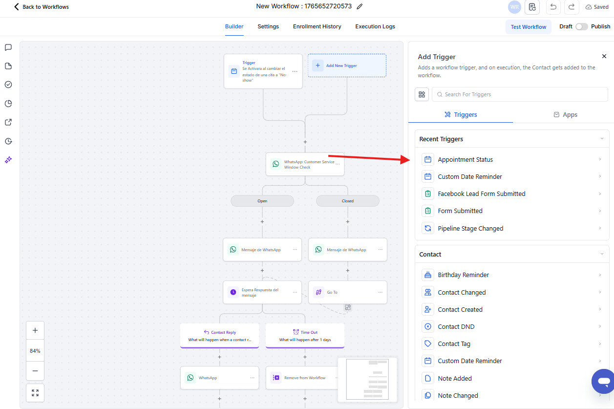
Task: Switch to the Apps tab
Action: [565, 114]
